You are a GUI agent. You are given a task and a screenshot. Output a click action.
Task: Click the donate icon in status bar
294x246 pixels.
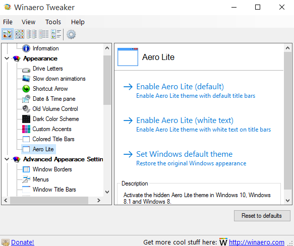[5, 242]
